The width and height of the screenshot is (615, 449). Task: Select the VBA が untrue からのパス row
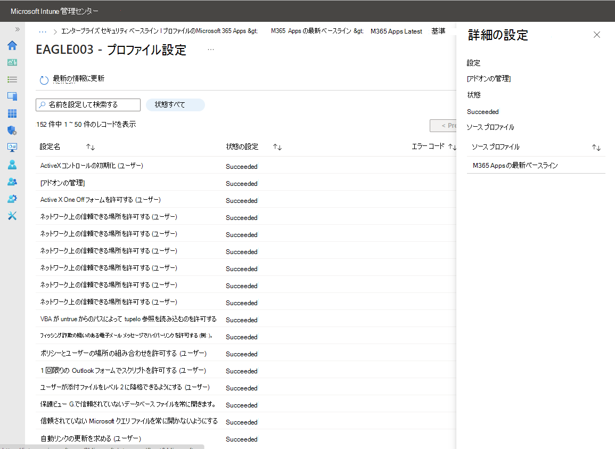coord(246,319)
